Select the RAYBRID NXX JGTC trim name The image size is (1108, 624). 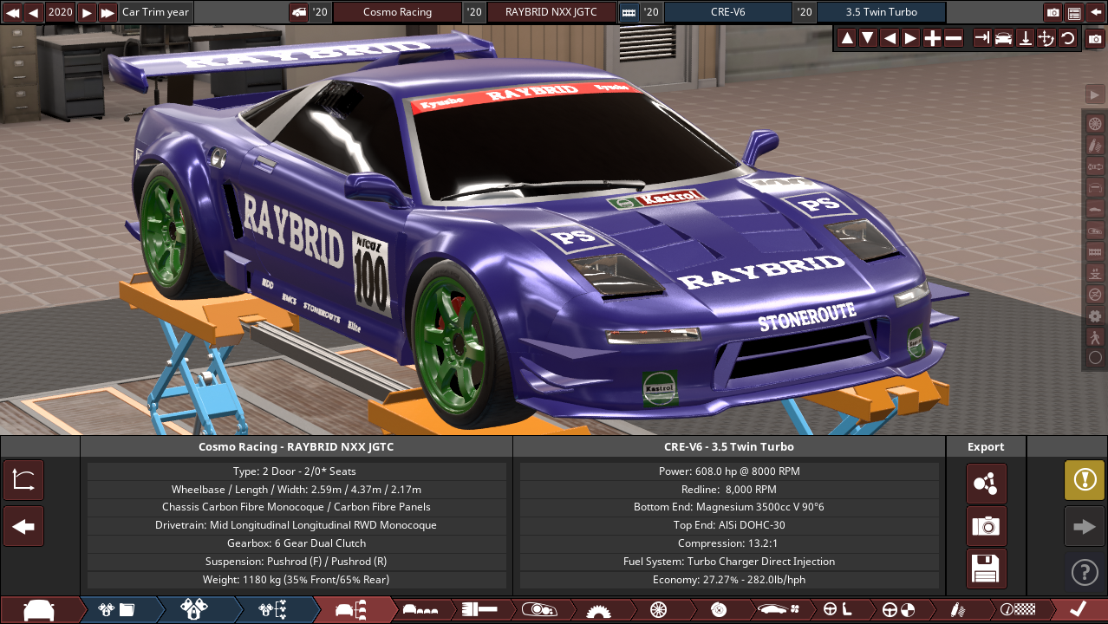point(551,12)
